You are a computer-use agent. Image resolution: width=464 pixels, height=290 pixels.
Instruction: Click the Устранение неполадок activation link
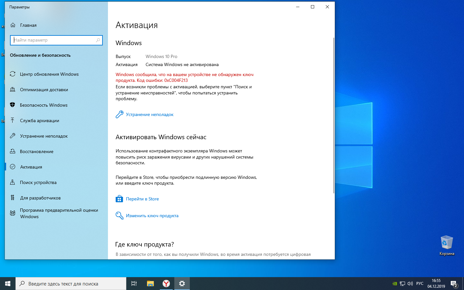click(x=150, y=114)
